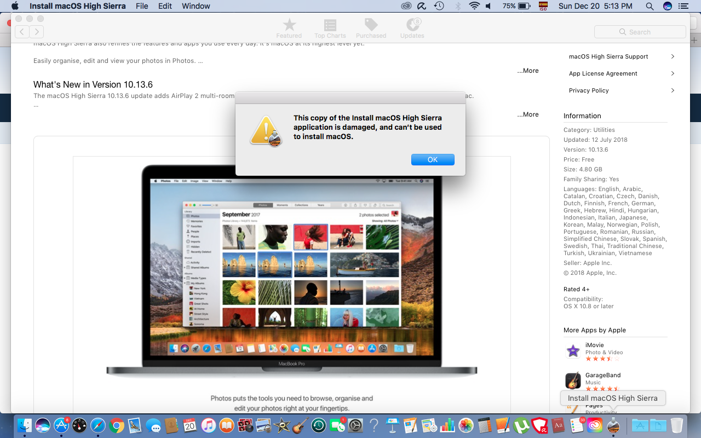Open the Featured tab in App Store
701x438 pixels.
[289, 28]
